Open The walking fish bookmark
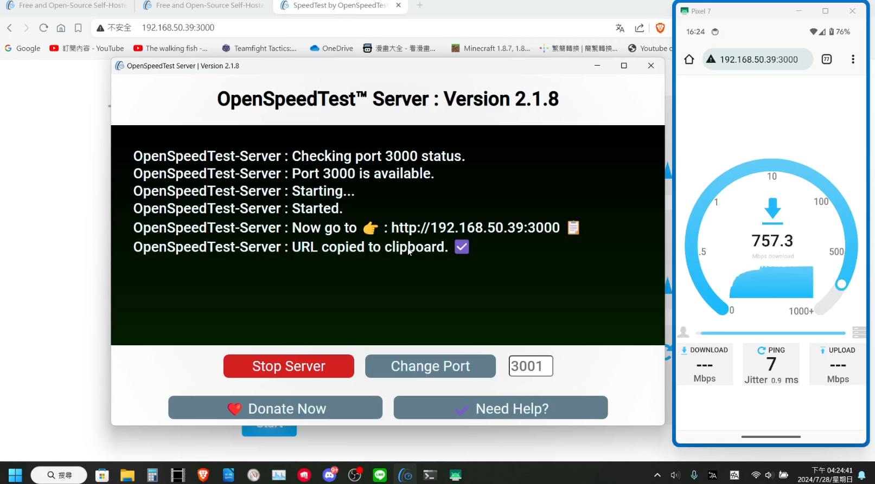 171,48
